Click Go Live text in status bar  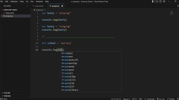[x=162, y=99]
